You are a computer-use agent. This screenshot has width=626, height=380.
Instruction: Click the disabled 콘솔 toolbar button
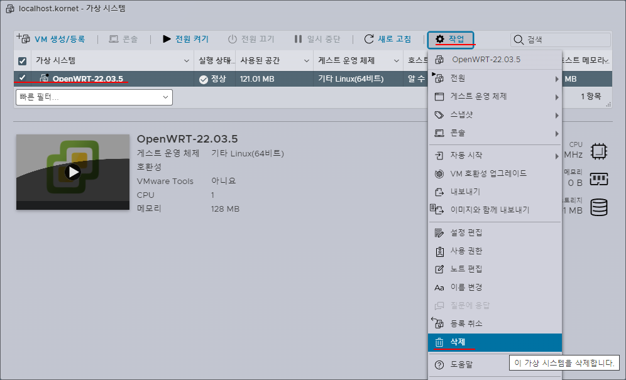click(x=123, y=39)
